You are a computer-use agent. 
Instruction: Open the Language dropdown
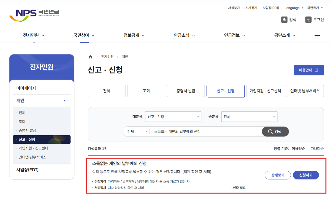point(294,8)
